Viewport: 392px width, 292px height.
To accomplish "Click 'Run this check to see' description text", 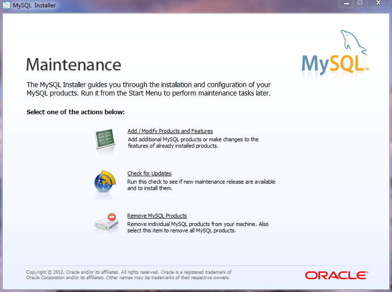I will [x=201, y=185].
